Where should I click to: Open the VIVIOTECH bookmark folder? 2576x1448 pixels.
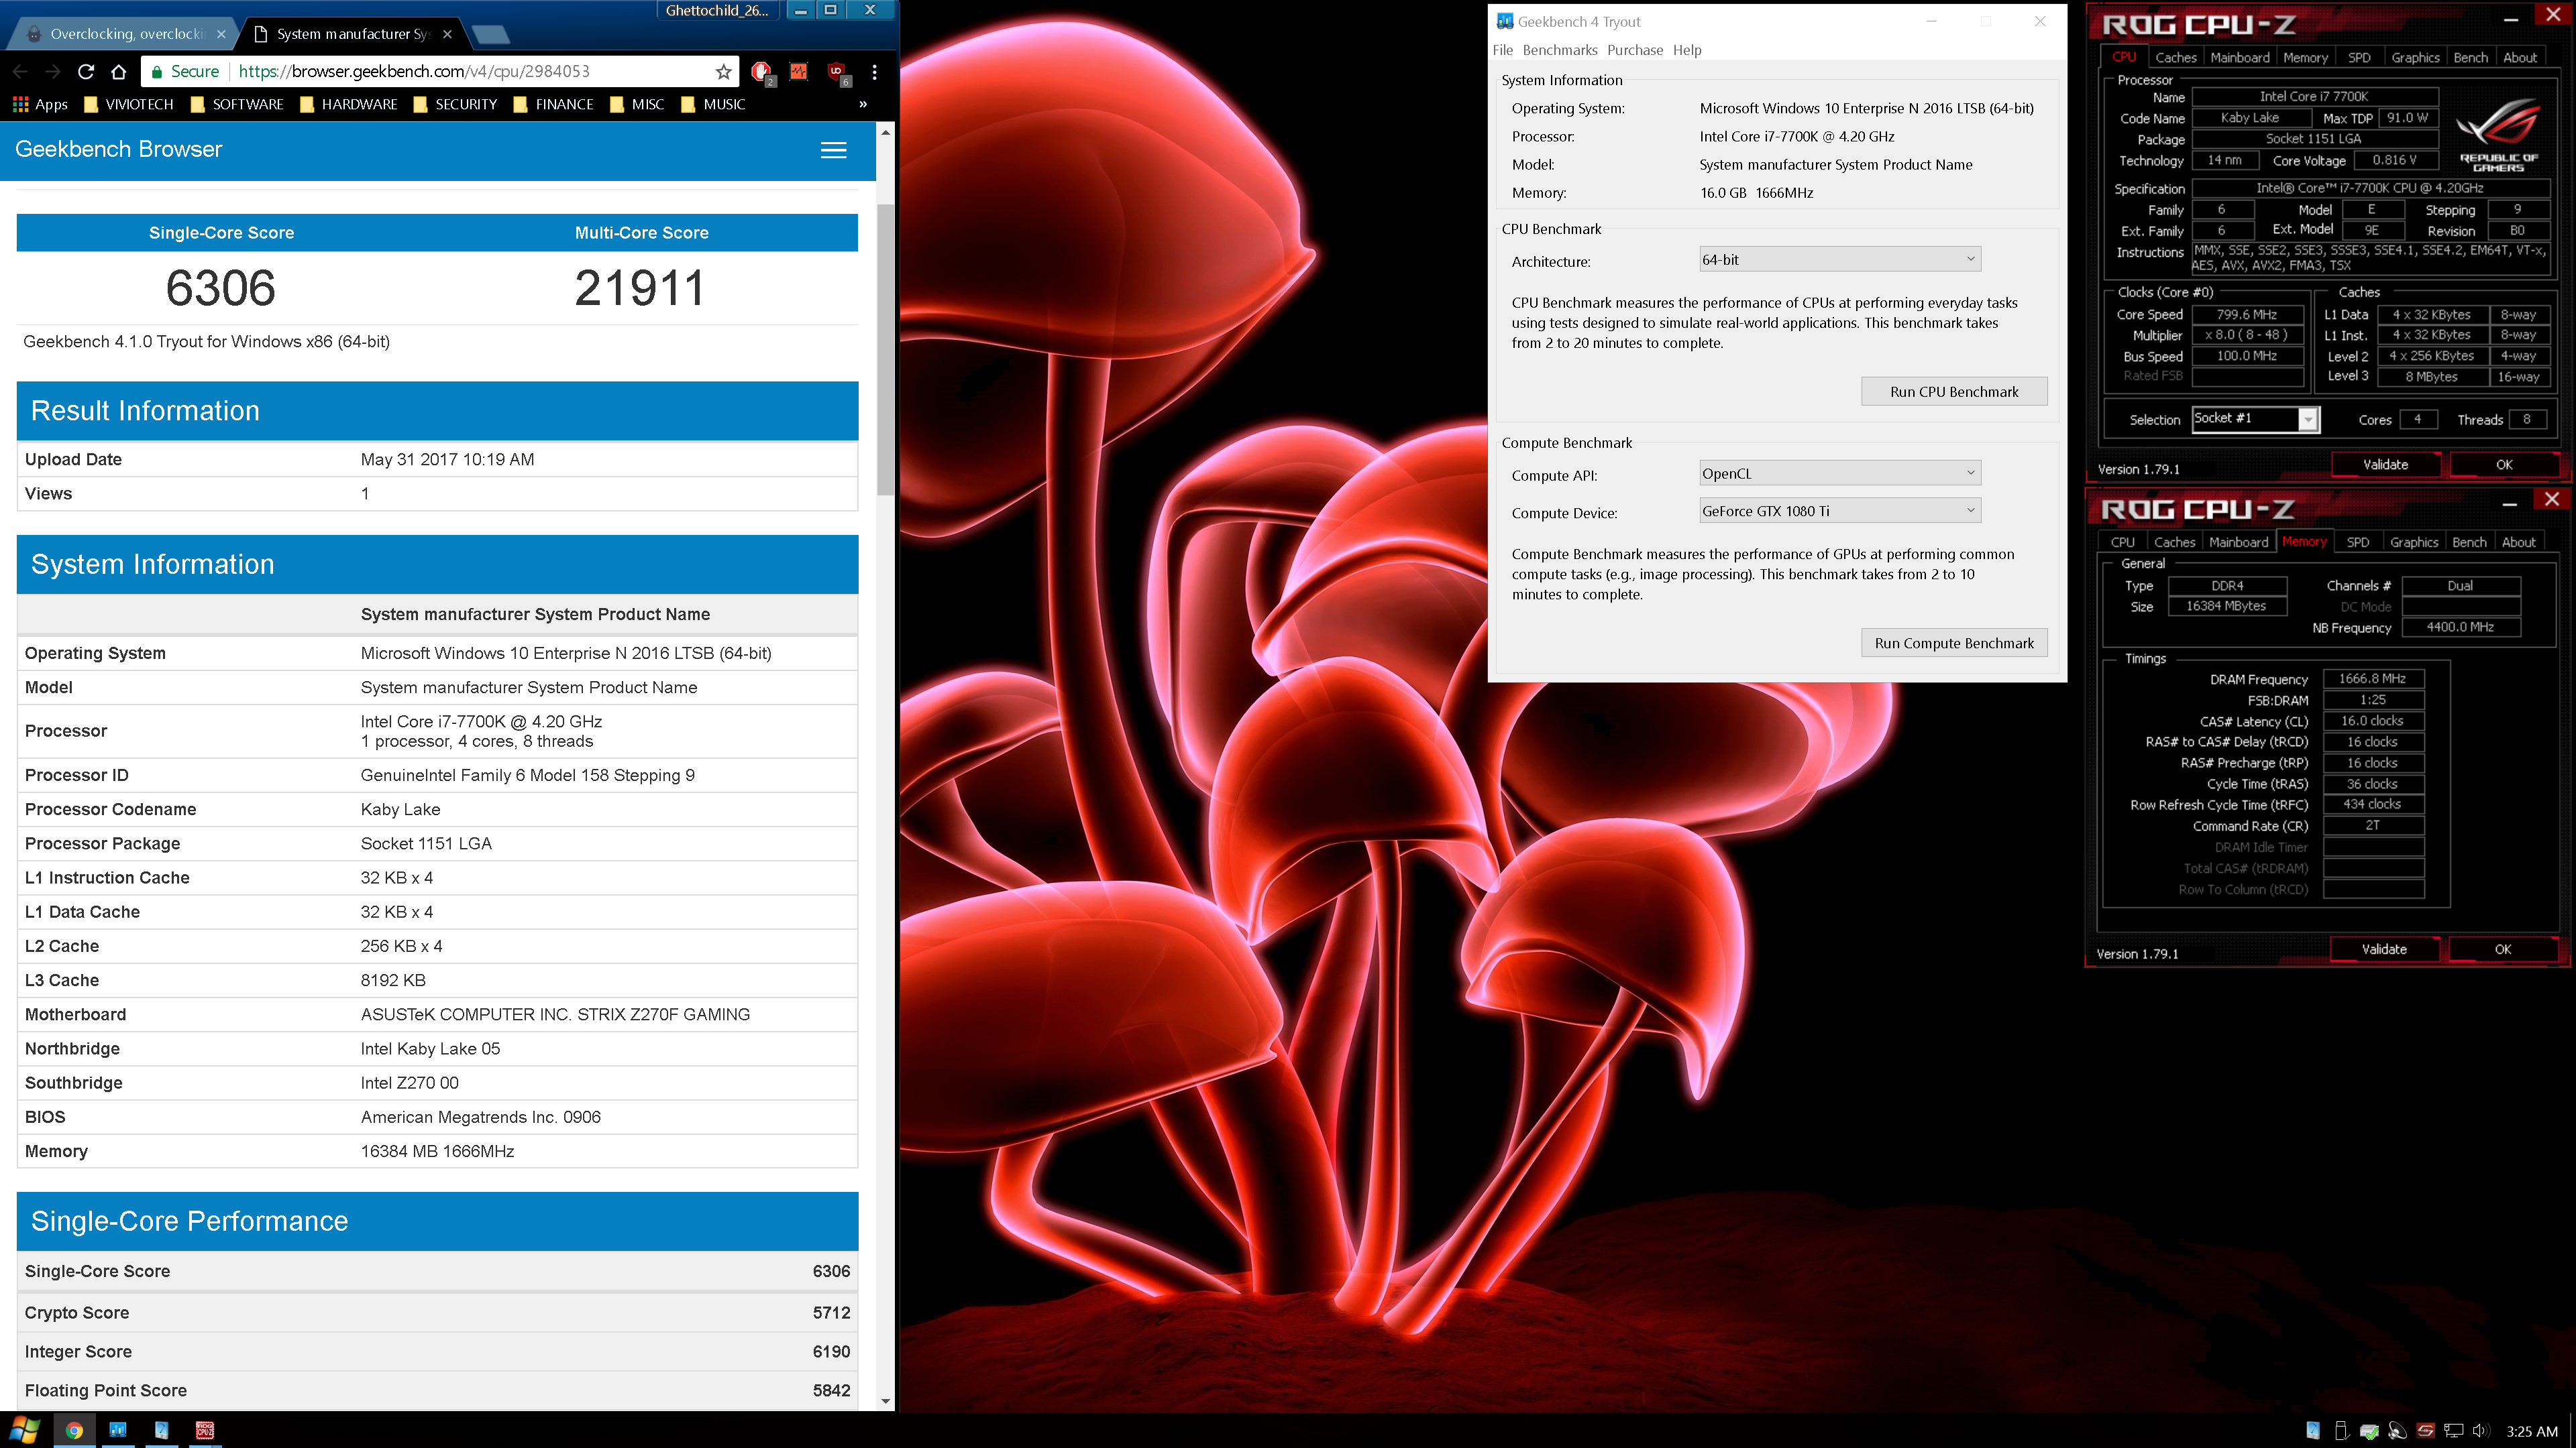(x=129, y=104)
